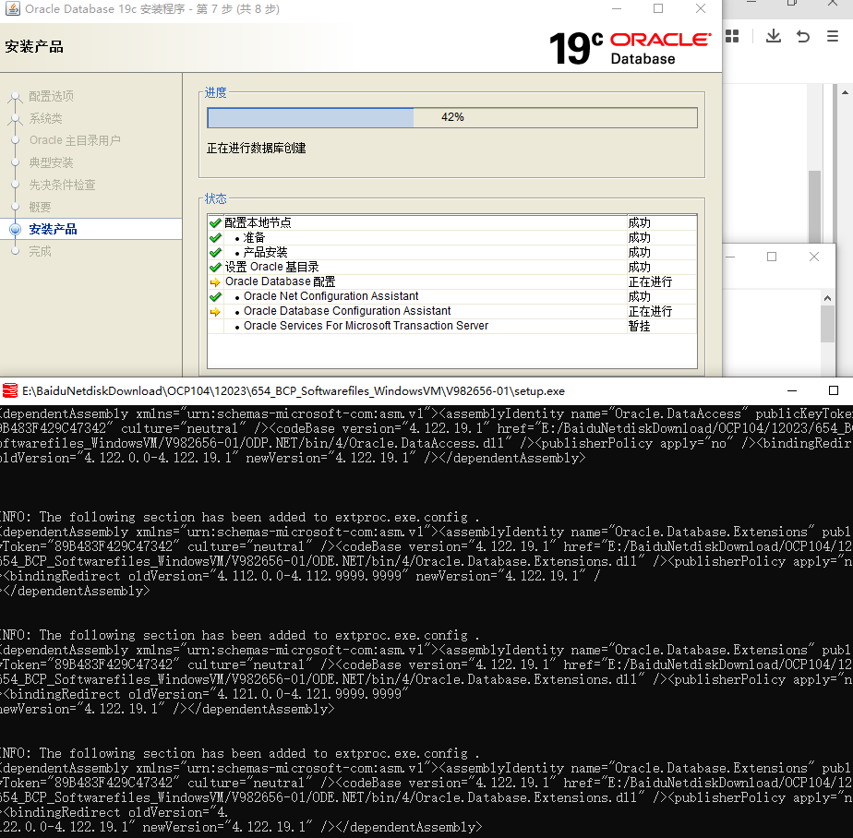
Task: Click the setup.exe console title bar icon
Action: (10, 390)
